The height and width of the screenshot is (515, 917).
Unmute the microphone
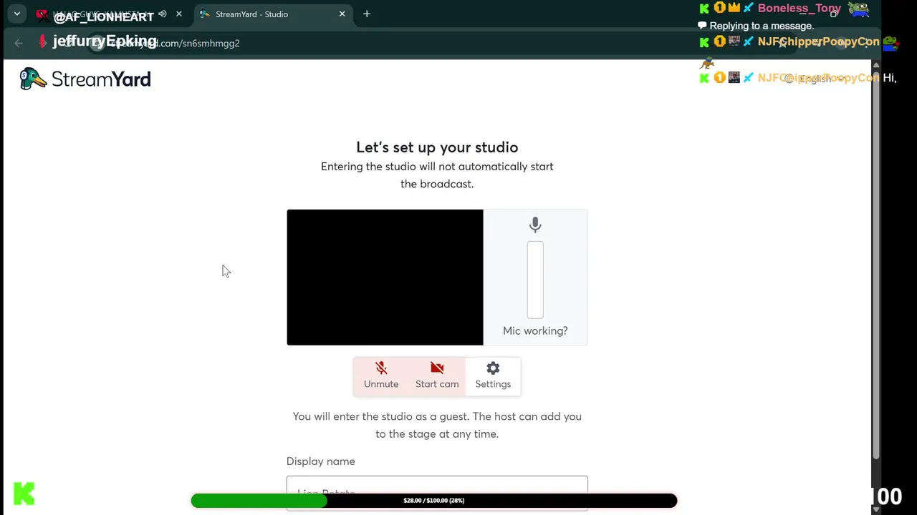tap(381, 376)
